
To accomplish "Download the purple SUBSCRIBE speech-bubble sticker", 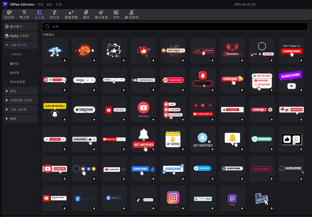I will point(301,90).
